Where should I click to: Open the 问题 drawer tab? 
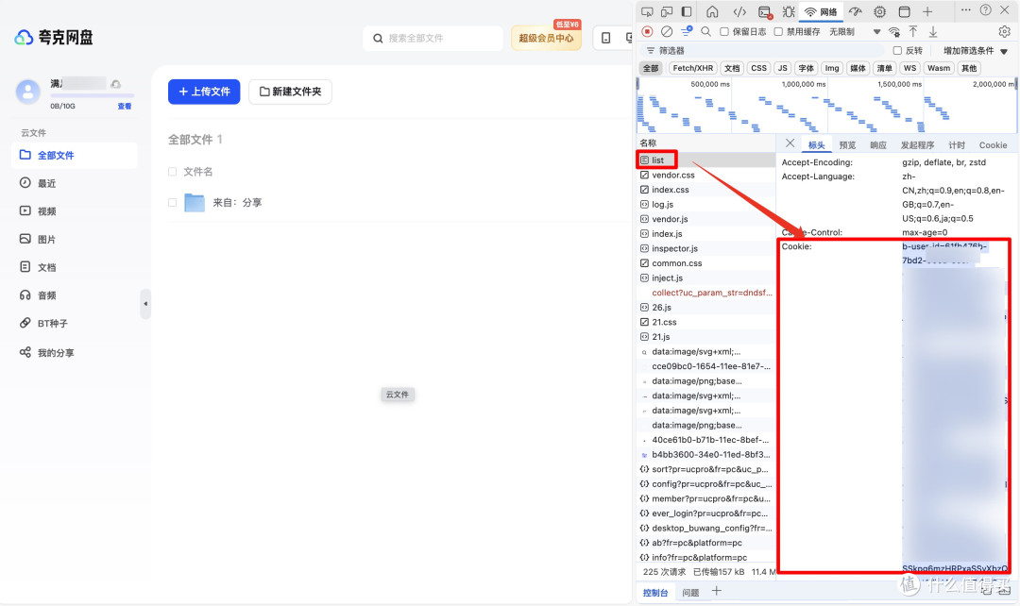coord(690,593)
